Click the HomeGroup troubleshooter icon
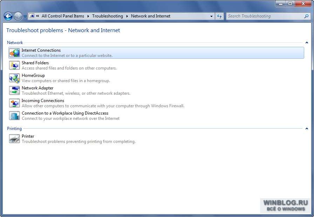This screenshot has height=217, width=314. [14, 78]
